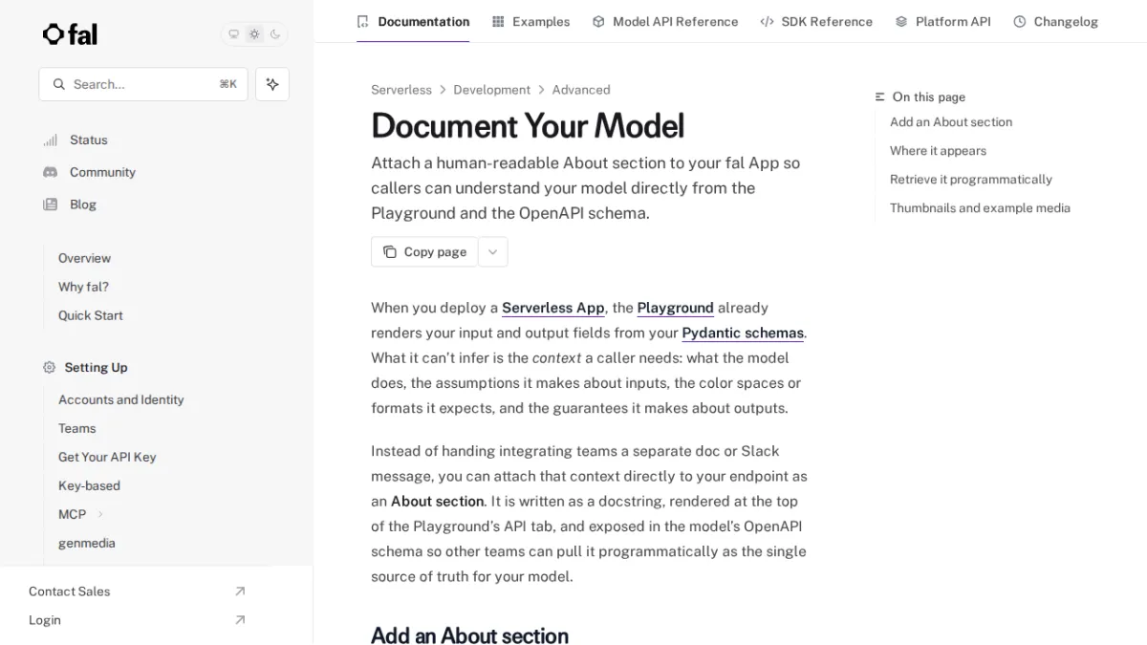Open Get Your API Key page
This screenshot has height=645, width=1147.
[x=107, y=457]
